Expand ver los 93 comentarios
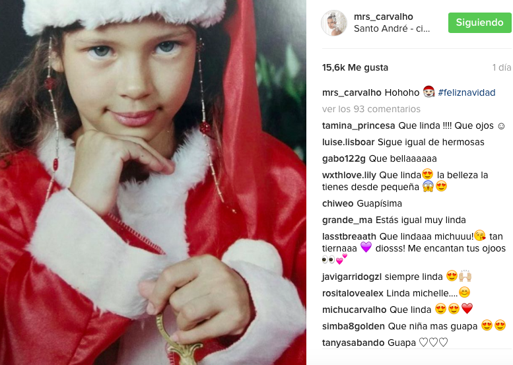 click(371, 110)
